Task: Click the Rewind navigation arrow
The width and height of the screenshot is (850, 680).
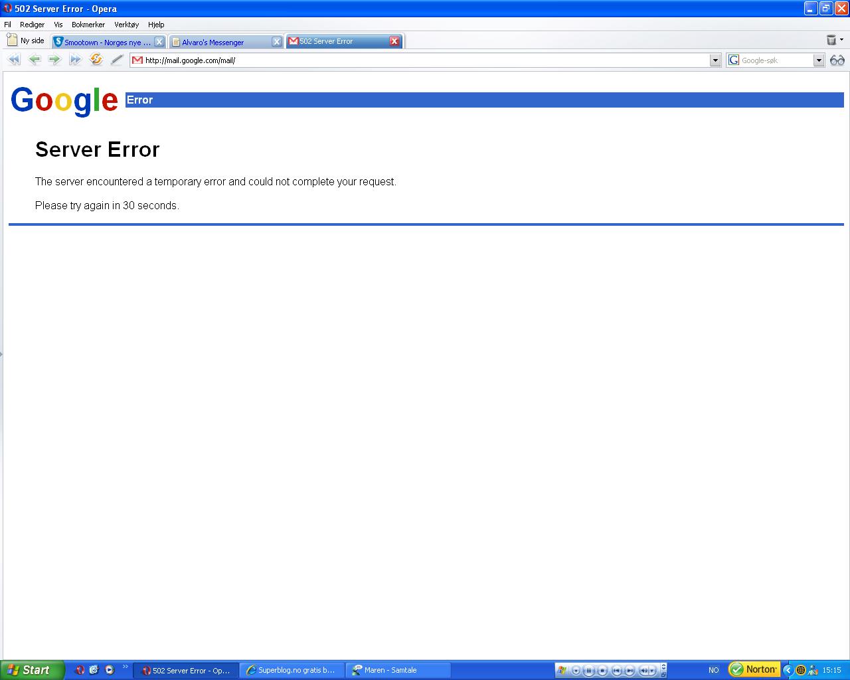Action: [x=14, y=60]
